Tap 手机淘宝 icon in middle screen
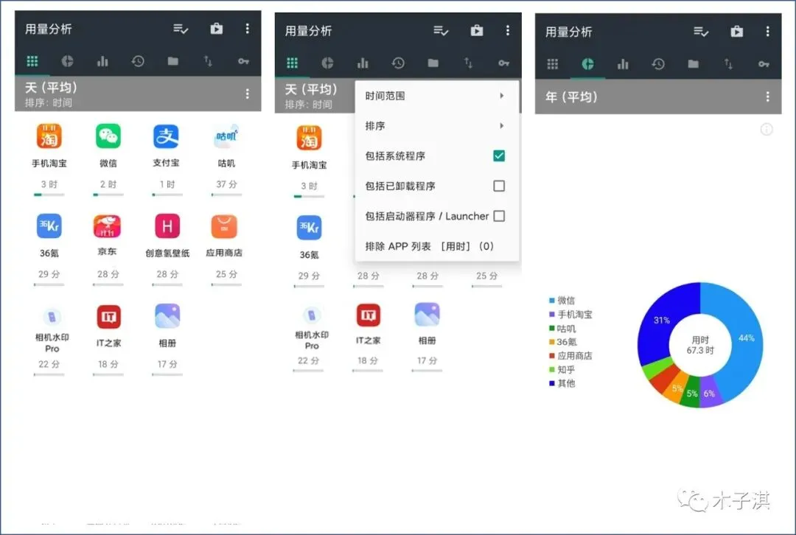 309,138
